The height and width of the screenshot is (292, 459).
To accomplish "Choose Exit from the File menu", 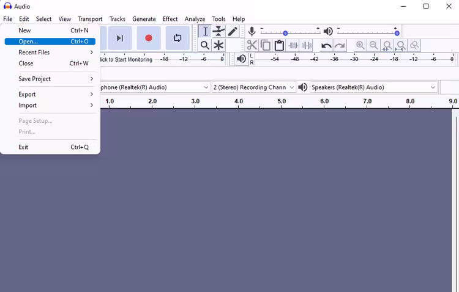I will pyautogui.click(x=50, y=147).
